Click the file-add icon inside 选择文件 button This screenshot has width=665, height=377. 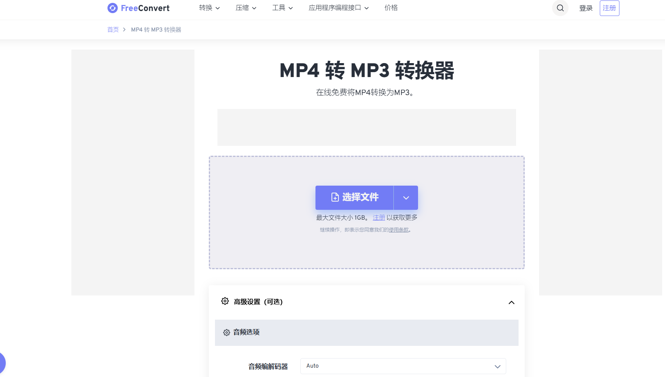[x=334, y=197]
